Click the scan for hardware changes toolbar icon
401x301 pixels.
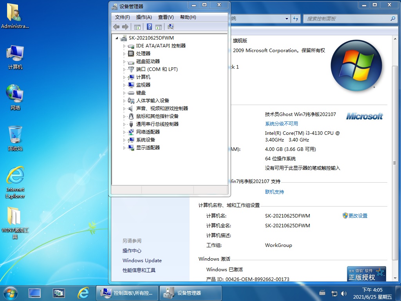[170, 27]
